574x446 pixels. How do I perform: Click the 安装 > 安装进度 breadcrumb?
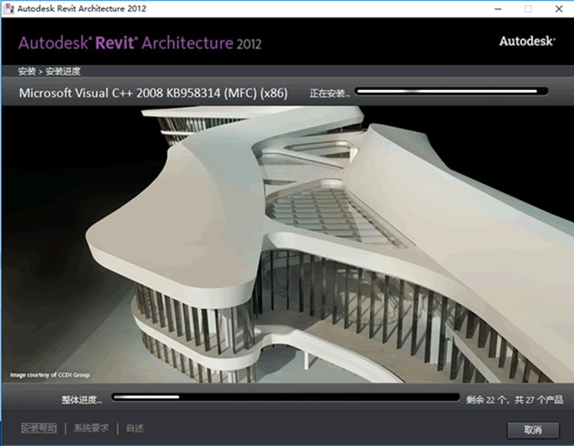coord(50,71)
